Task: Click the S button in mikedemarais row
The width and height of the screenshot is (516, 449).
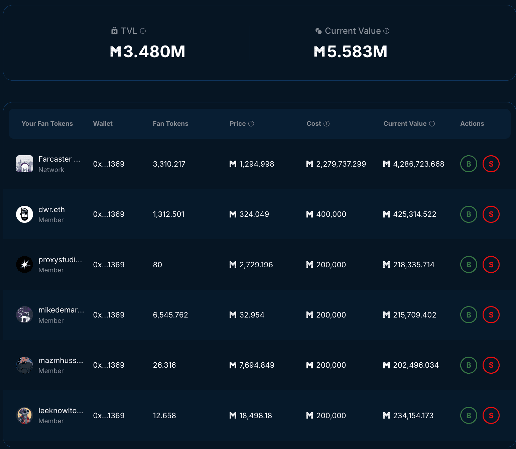Action: [491, 315]
